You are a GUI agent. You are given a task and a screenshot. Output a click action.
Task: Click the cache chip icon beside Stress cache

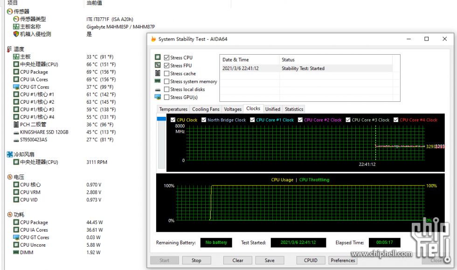tap(158, 73)
